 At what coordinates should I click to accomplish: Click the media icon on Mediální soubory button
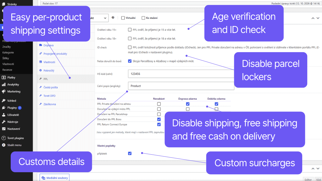click(43, 178)
